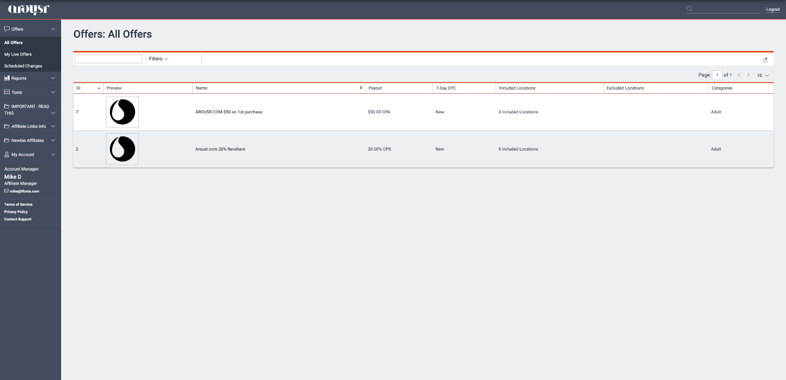Focus the header search field
786x380 pixels.
(727, 9)
